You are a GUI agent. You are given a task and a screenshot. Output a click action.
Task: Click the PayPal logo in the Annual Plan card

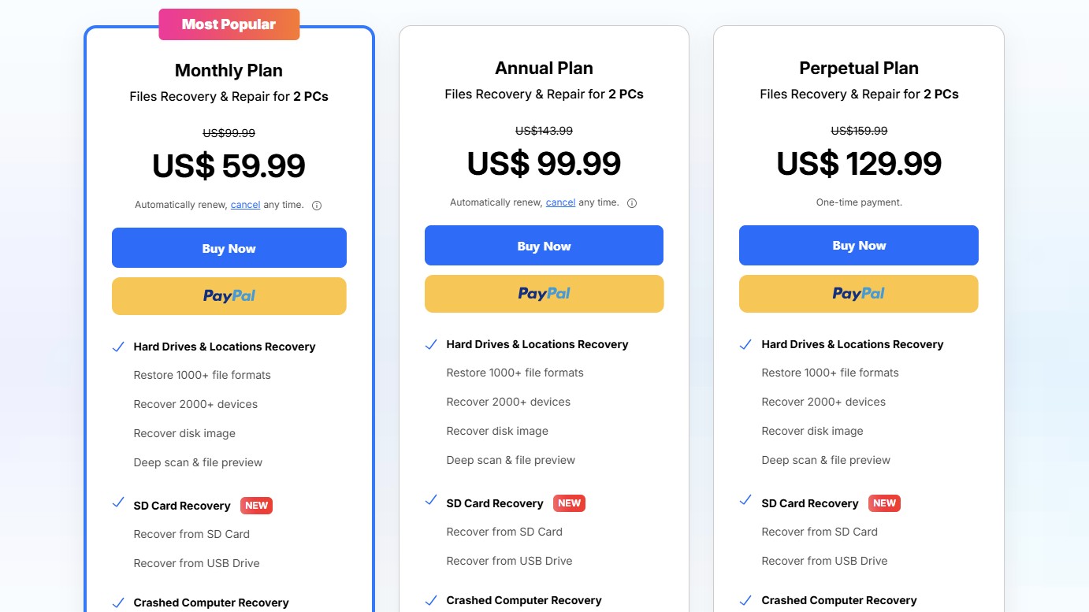click(544, 293)
